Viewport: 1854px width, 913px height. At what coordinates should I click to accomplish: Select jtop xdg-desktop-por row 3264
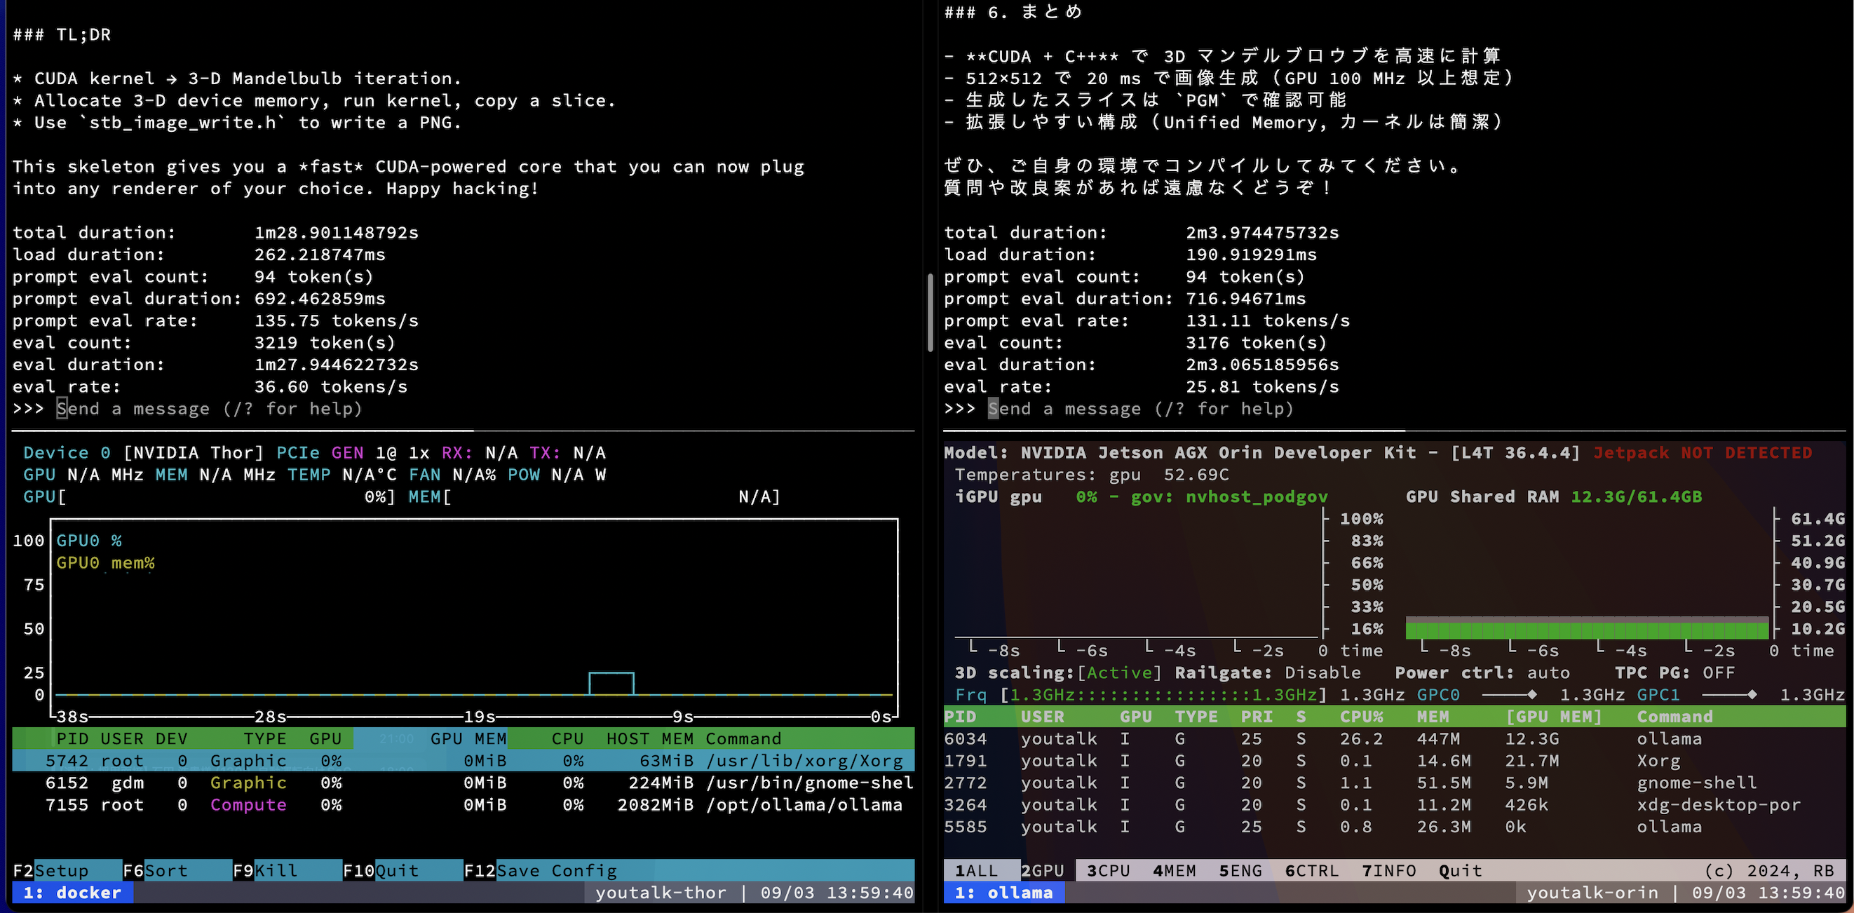click(1395, 804)
